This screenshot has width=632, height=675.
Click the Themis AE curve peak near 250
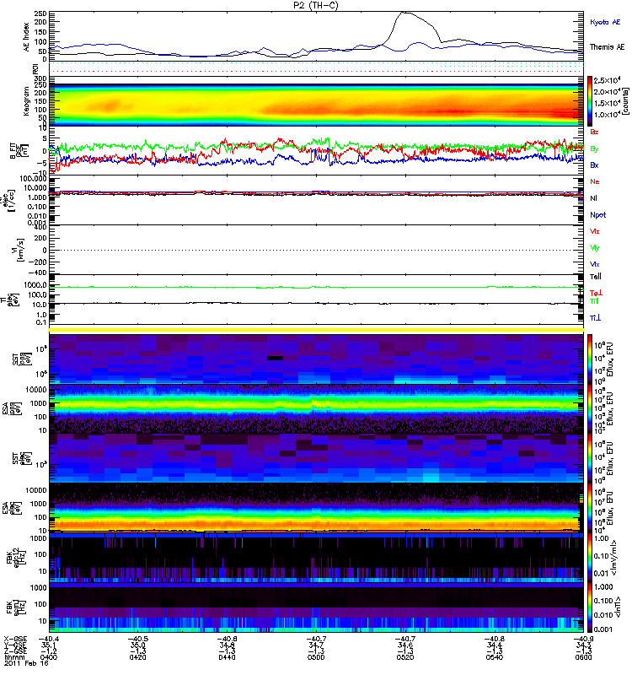(404, 13)
